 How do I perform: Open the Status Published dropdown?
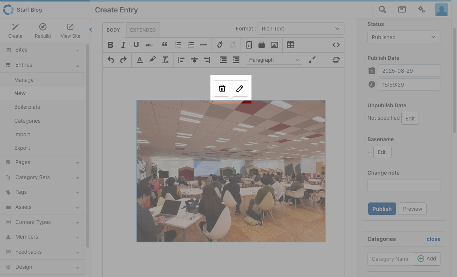pyautogui.click(x=404, y=37)
